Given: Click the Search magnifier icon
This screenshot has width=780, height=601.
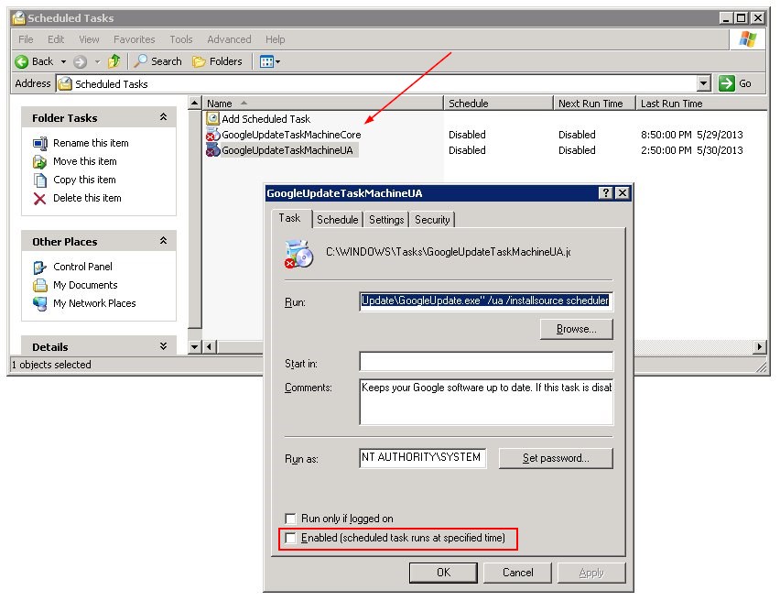Looking at the screenshot, I should pyautogui.click(x=141, y=61).
